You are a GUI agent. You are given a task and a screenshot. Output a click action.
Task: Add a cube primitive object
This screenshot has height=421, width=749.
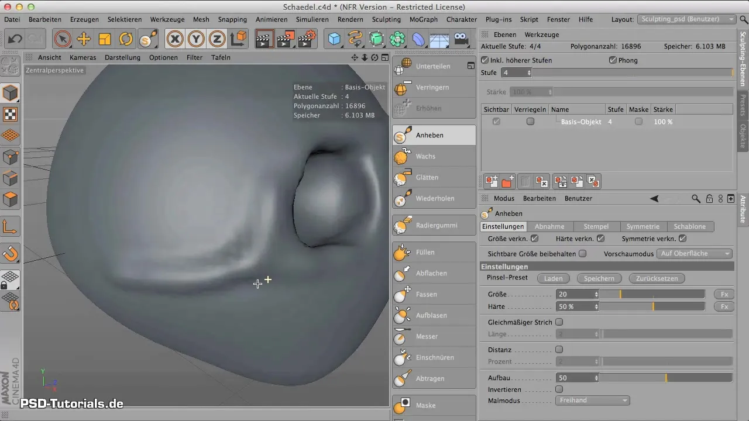[x=334, y=39]
